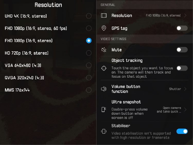The height and width of the screenshot is (145, 193).
Task: Select UHD 4K (16:9, stereo) radio button
Action: [x=89, y=16]
